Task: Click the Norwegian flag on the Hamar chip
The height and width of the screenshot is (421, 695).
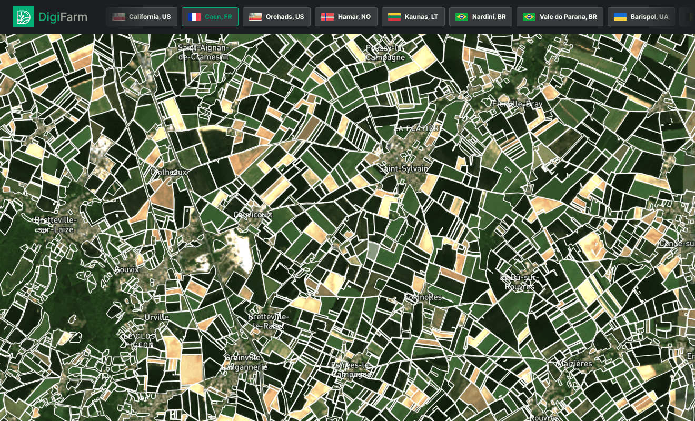Action: point(327,16)
